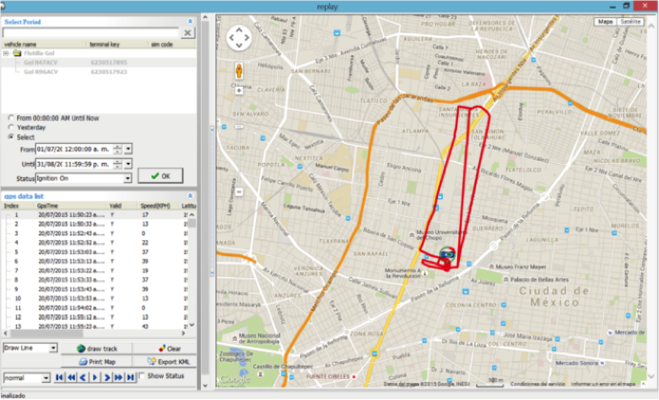The width and height of the screenshot is (659, 400).
Task: Click the Until date field
Action: [74, 164]
